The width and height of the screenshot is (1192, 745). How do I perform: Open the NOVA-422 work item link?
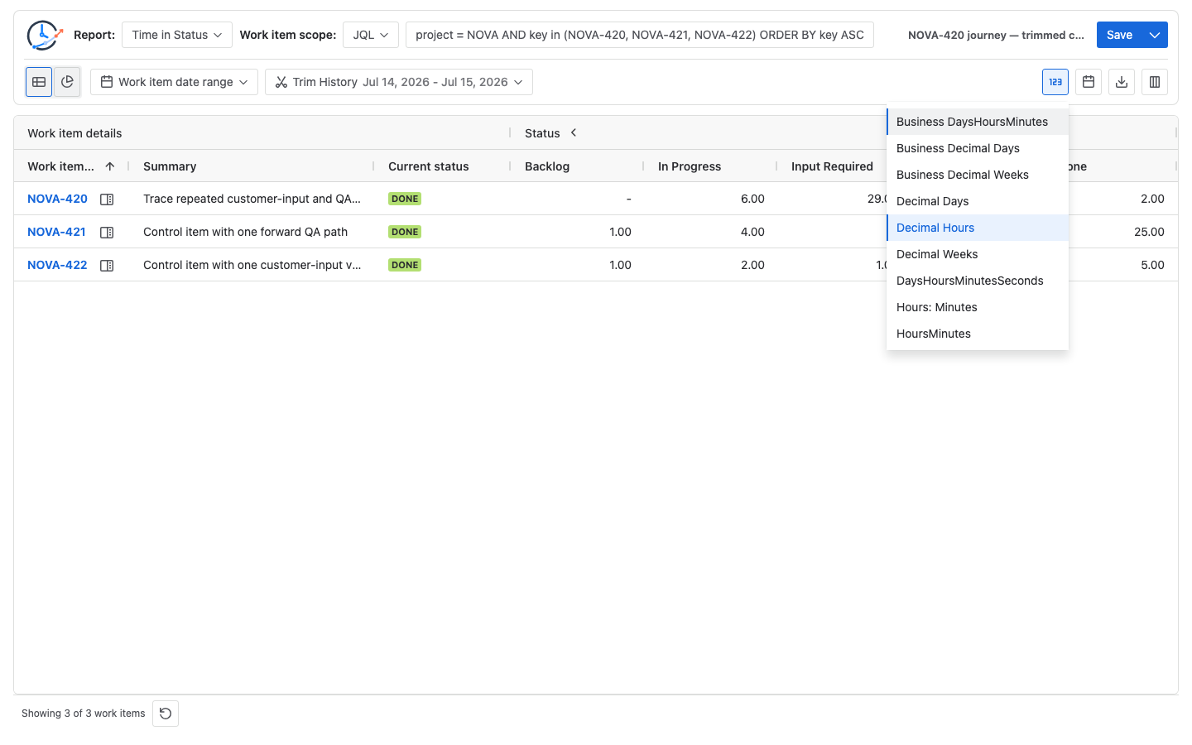pyautogui.click(x=57, y=265)
